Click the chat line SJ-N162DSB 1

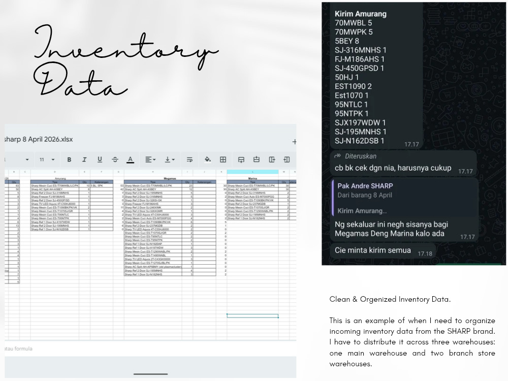click(x=359, y=141)
